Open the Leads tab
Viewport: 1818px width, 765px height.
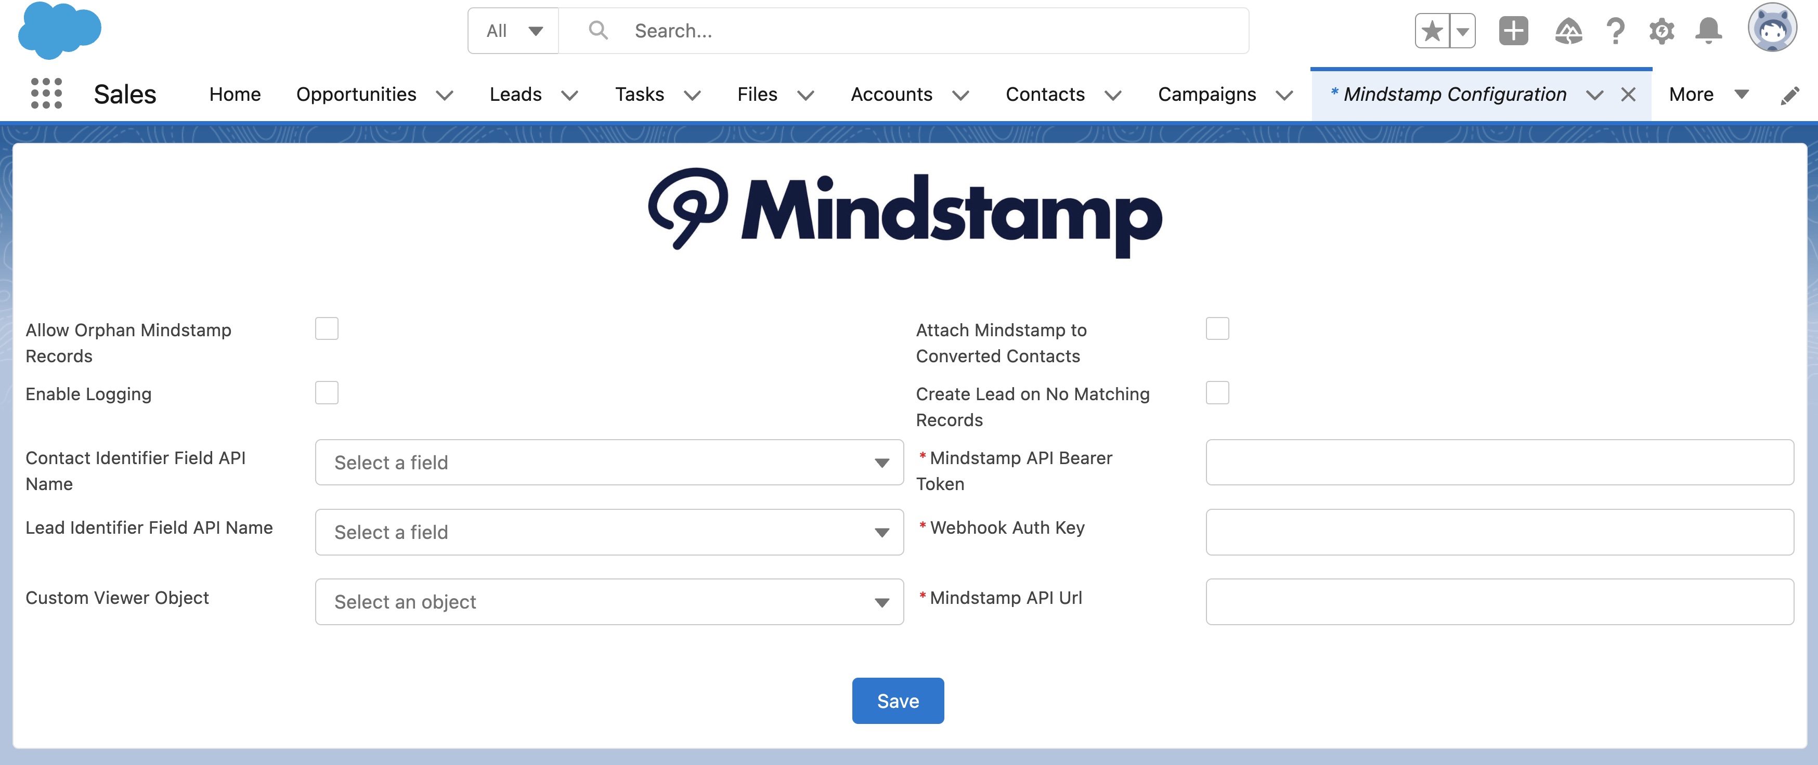pos(516,95)
